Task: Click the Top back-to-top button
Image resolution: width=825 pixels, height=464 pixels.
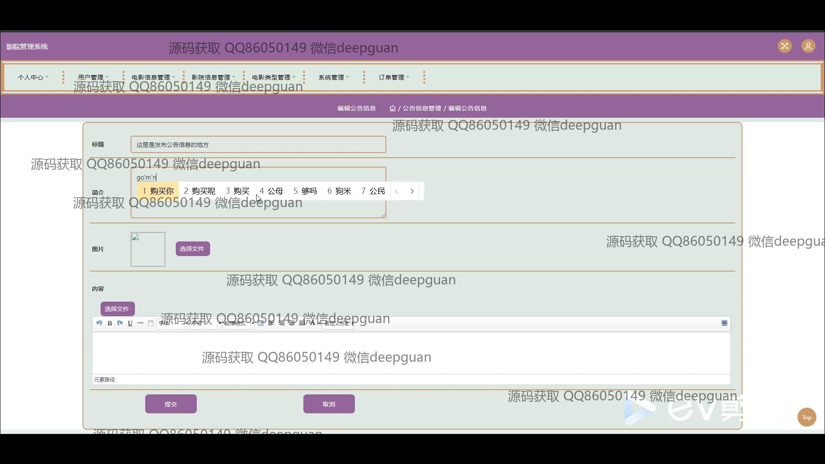Action: tap(807, 417)
